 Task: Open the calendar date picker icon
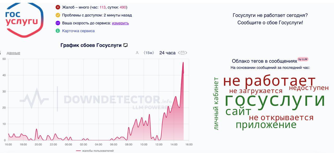183,53
